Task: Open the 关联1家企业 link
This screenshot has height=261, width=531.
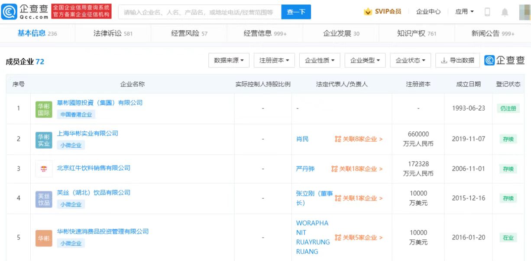Action: (x=363, y=198)
